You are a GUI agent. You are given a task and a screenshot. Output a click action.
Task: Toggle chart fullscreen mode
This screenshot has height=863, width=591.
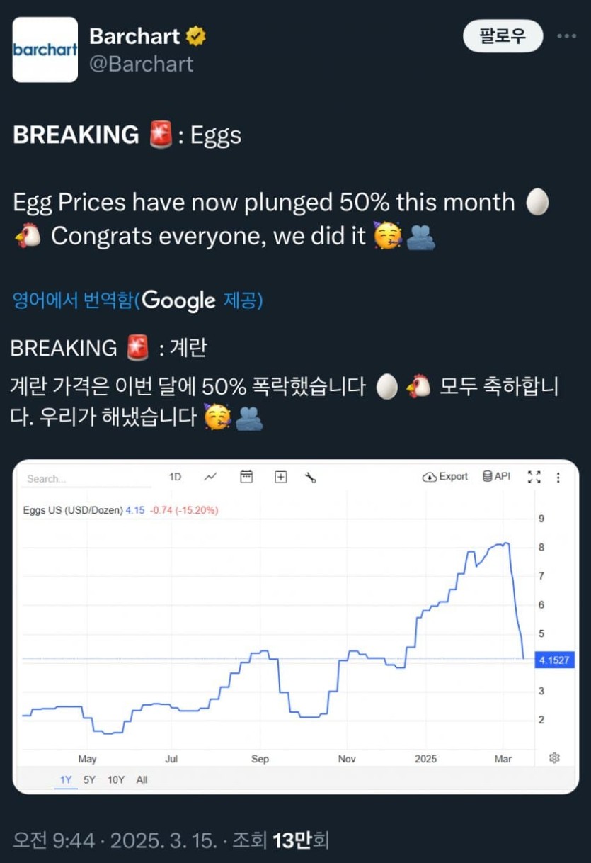click(x=534, y=477)
